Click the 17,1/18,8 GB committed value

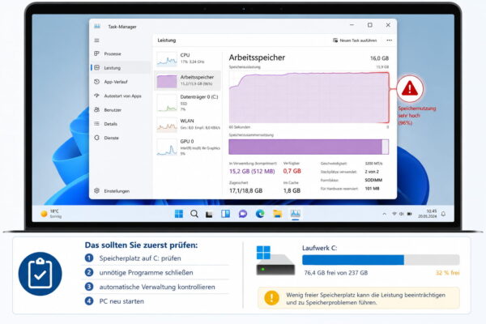pyautogui.click(x=245, y=190)
